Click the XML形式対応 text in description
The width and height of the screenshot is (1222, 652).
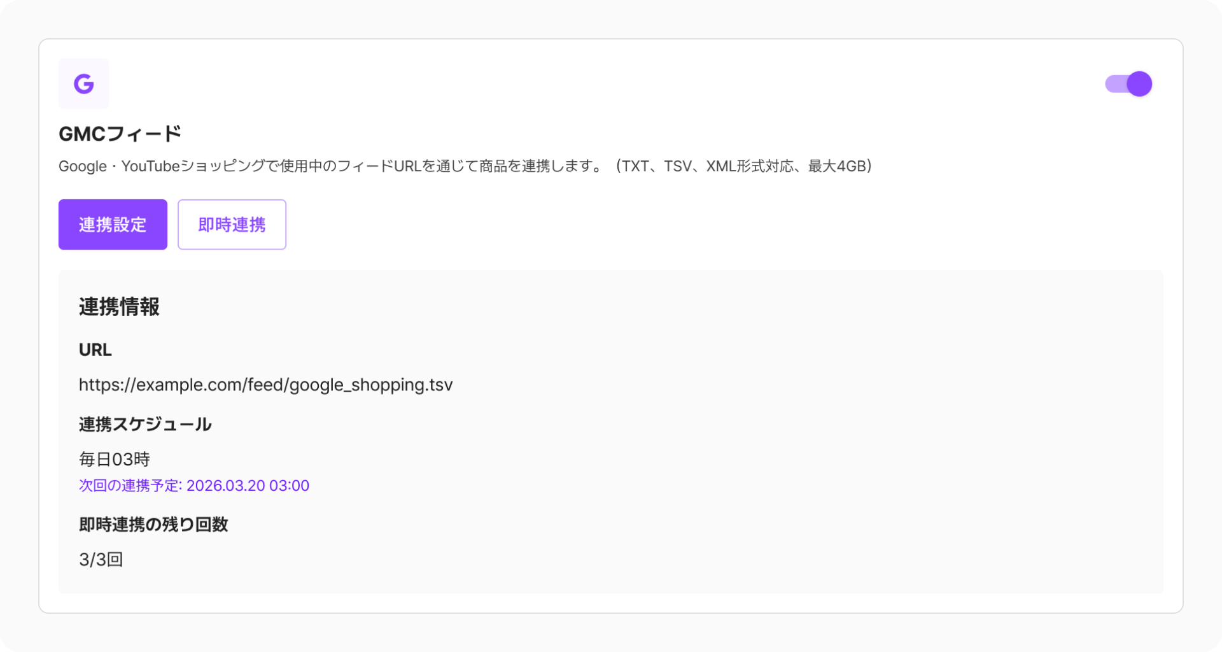[x=750, y=166]
